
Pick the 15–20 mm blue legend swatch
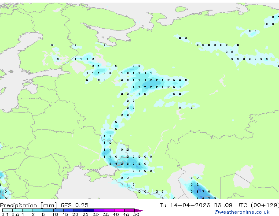coord(68,210)
